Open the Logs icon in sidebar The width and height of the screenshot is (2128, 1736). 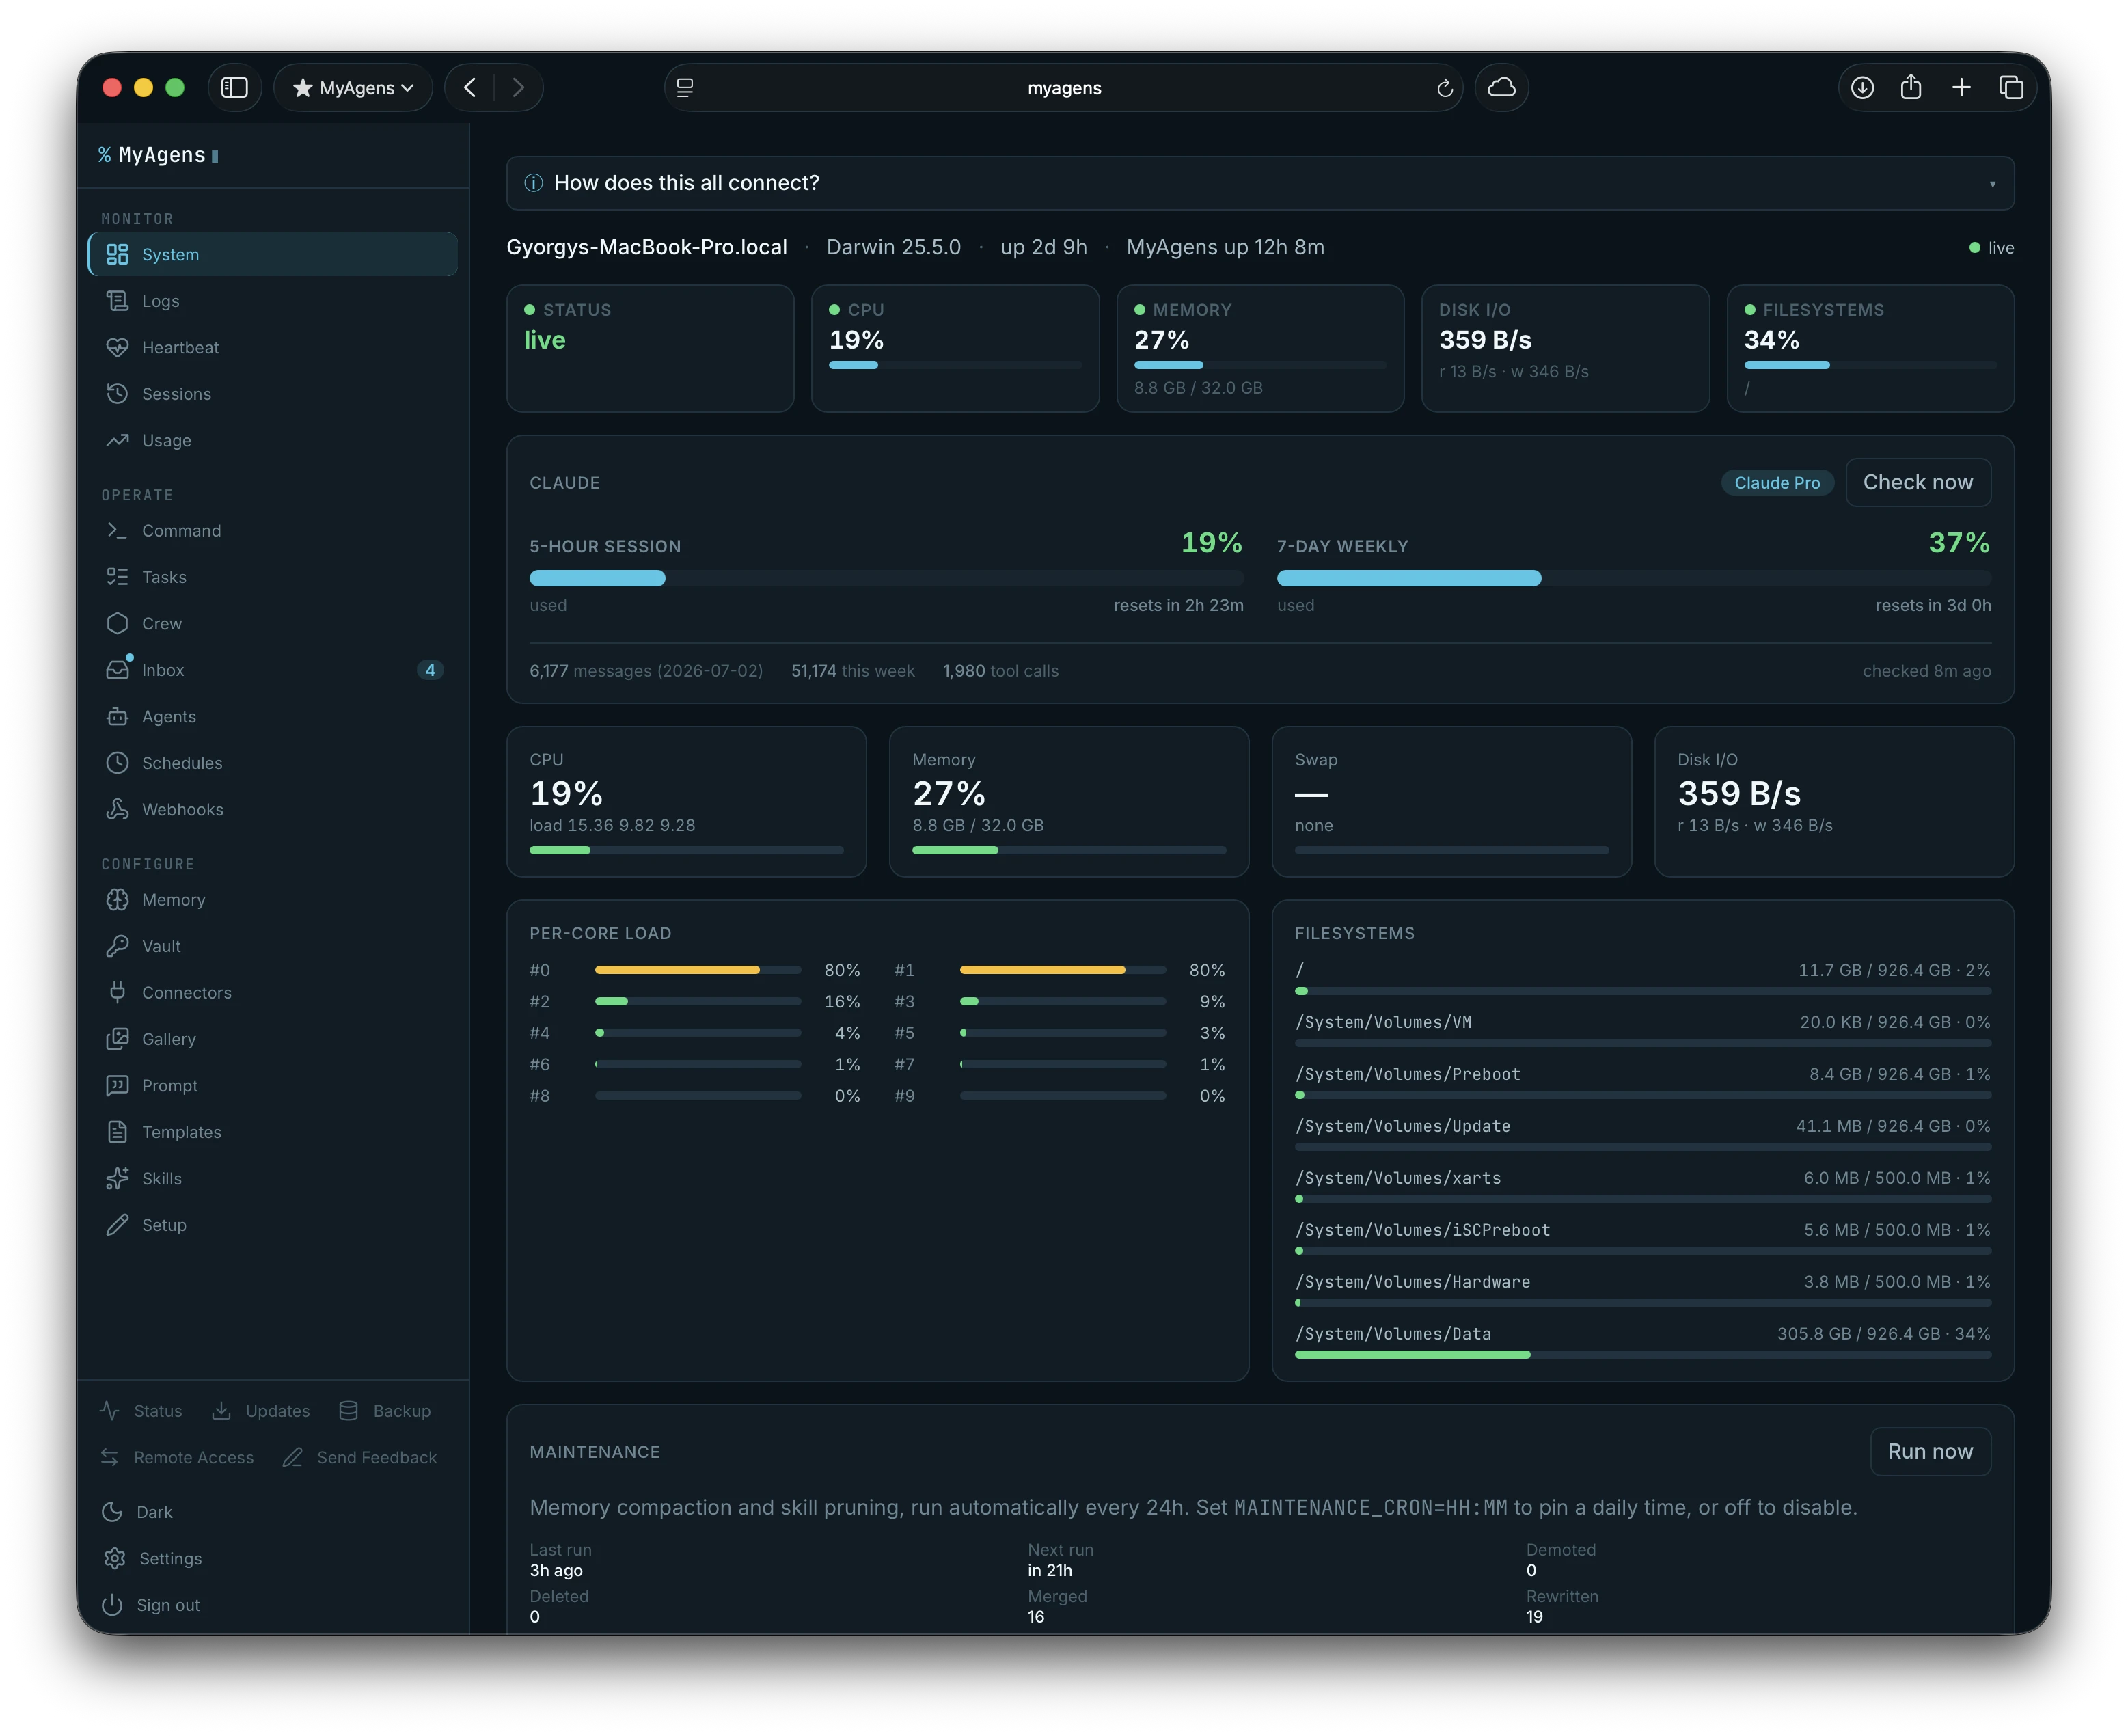[117, 300]
